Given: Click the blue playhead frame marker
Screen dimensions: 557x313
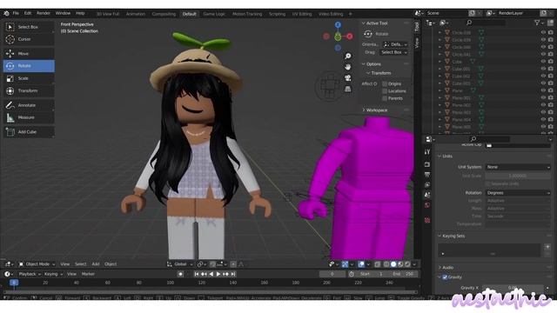Looking at the screenshot, I should 14,283.
